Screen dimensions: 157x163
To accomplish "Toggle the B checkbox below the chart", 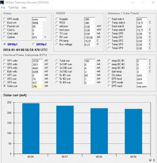I will point(151,160).
